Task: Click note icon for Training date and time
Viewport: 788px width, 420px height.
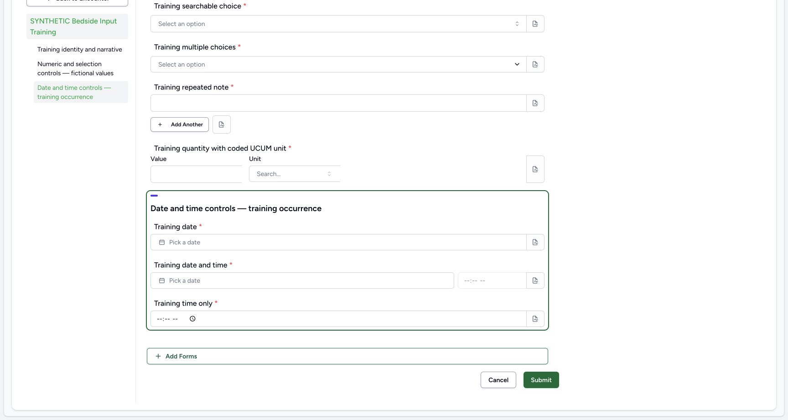Action: pyautogui.click(x=535, y=280)
